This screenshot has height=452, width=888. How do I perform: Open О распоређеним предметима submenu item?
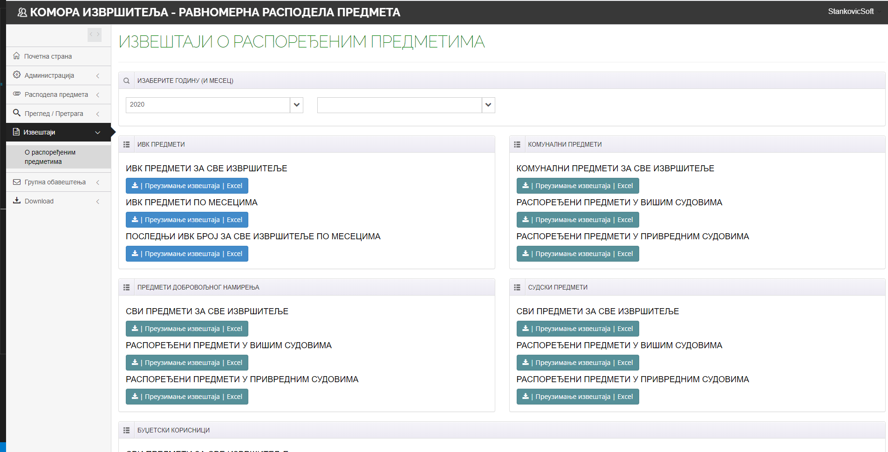click(x=50, y=157)
